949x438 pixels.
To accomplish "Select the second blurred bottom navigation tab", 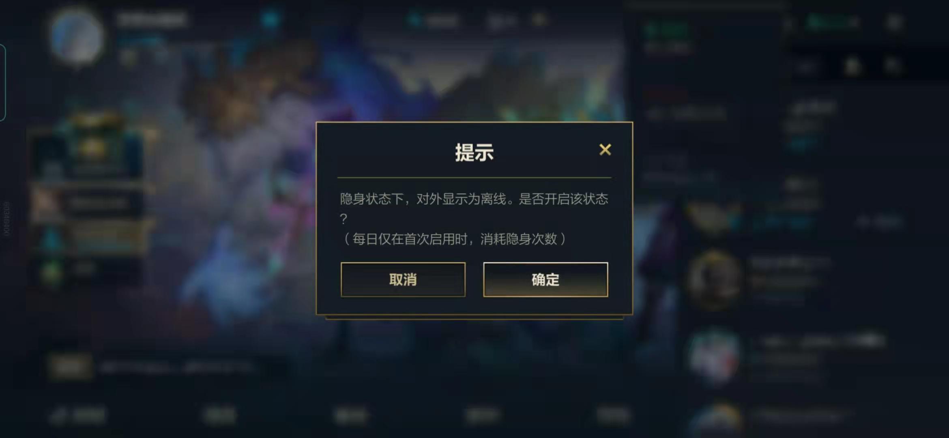I will (220, 415).
